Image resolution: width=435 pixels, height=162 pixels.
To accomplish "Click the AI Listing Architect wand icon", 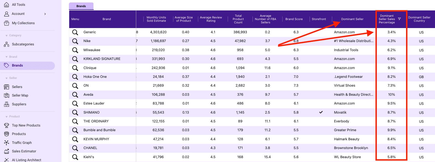I will [7, 160].
